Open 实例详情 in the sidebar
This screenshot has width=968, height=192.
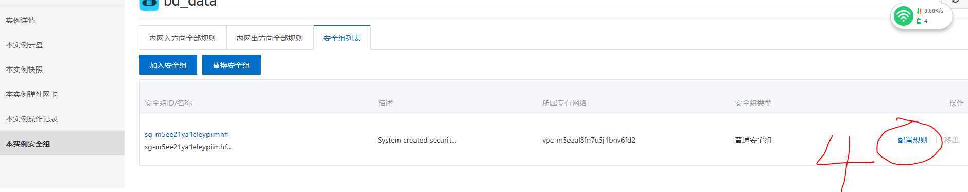point(21,20)
